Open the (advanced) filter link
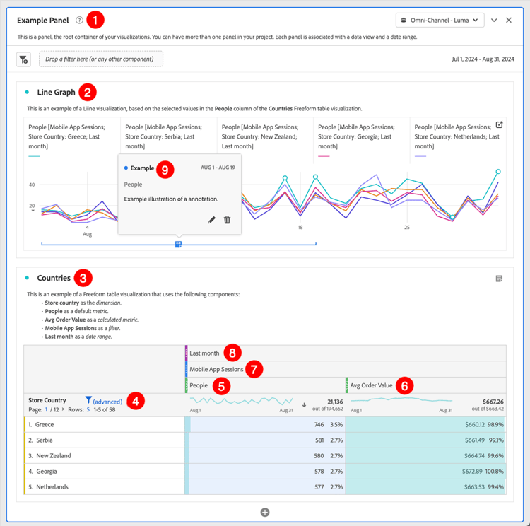The height and width of the screenshot is (526, 530). 107,402
